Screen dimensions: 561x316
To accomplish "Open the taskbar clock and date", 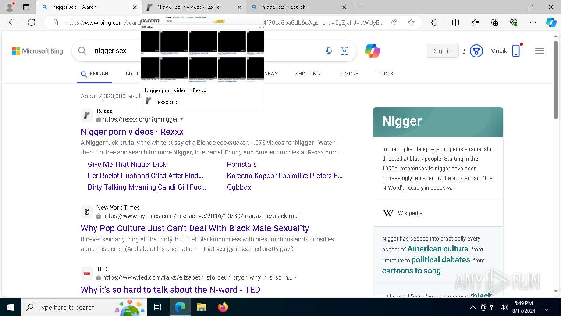I will click(x=523, y=307).
